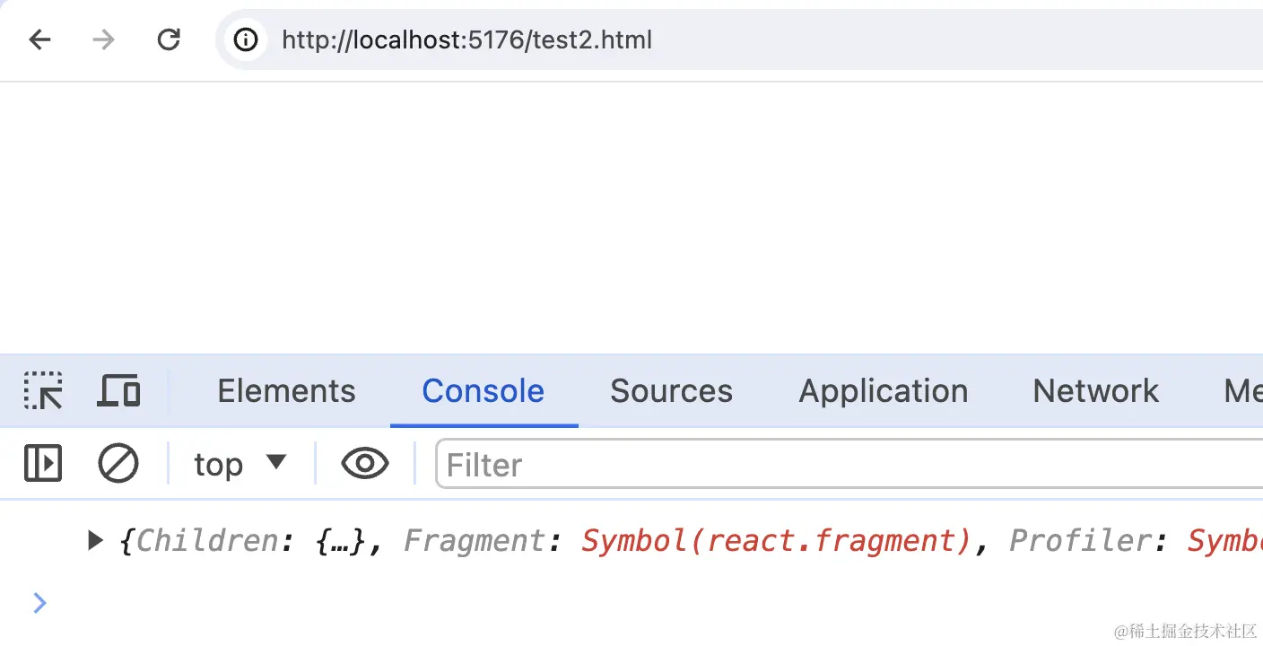Click the browser forward arrow
The width and height of the screenshot is (1263, 646).
[104, 39]
